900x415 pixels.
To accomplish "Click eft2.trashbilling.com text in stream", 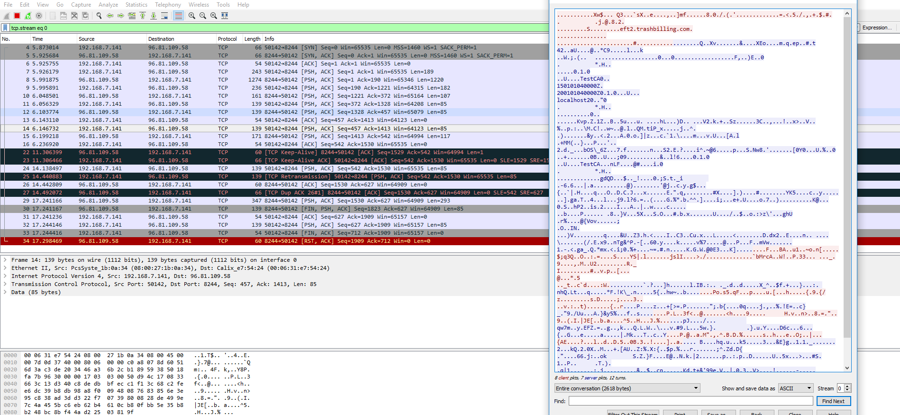I will click(655, 29).
